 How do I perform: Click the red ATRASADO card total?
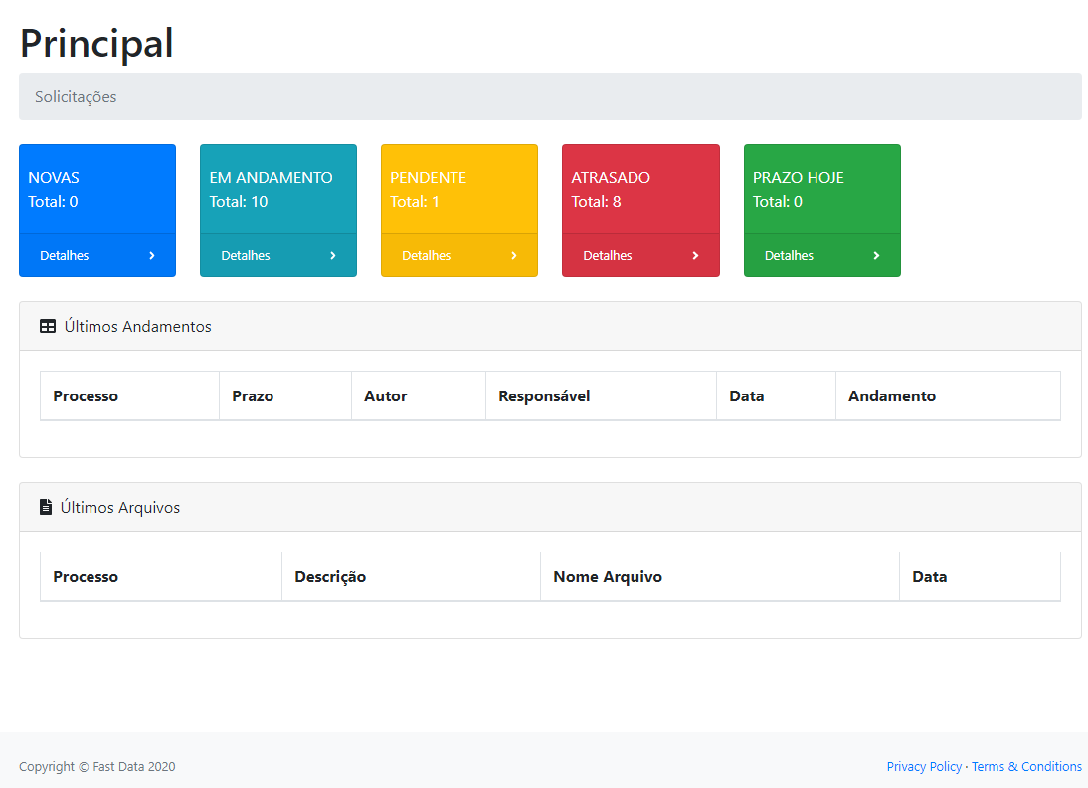tap(596, 201)
